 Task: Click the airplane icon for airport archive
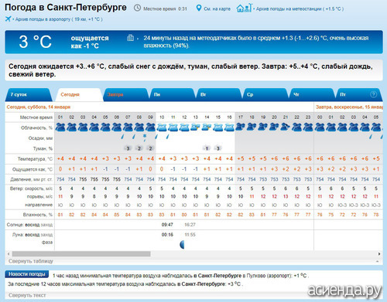(x=8, y=19)
